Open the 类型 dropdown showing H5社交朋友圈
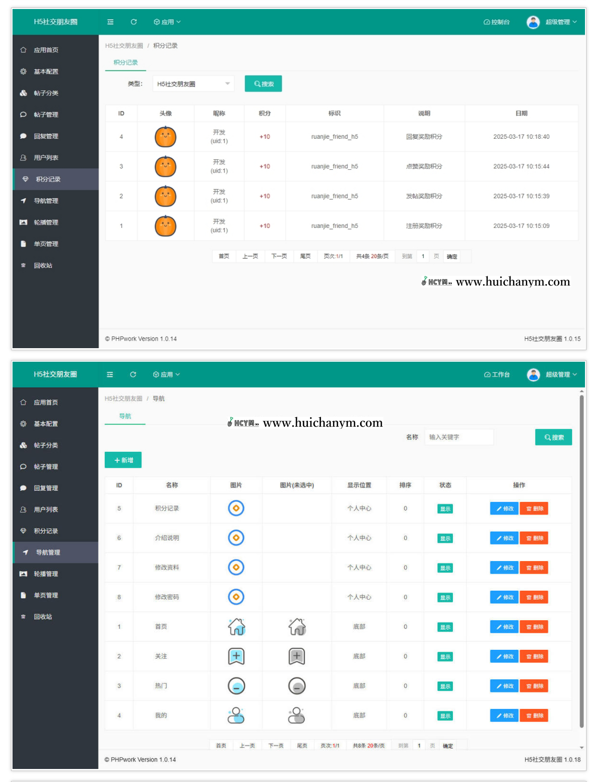 [193, 84]
